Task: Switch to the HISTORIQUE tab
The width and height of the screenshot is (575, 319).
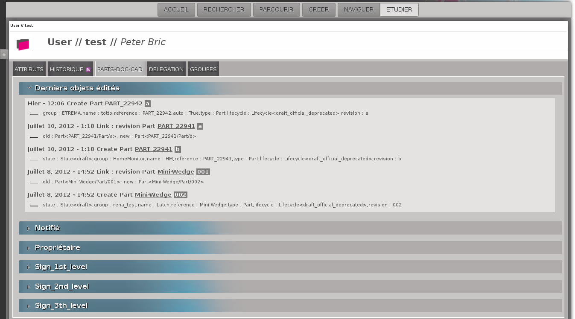Action: click(70, 69)
